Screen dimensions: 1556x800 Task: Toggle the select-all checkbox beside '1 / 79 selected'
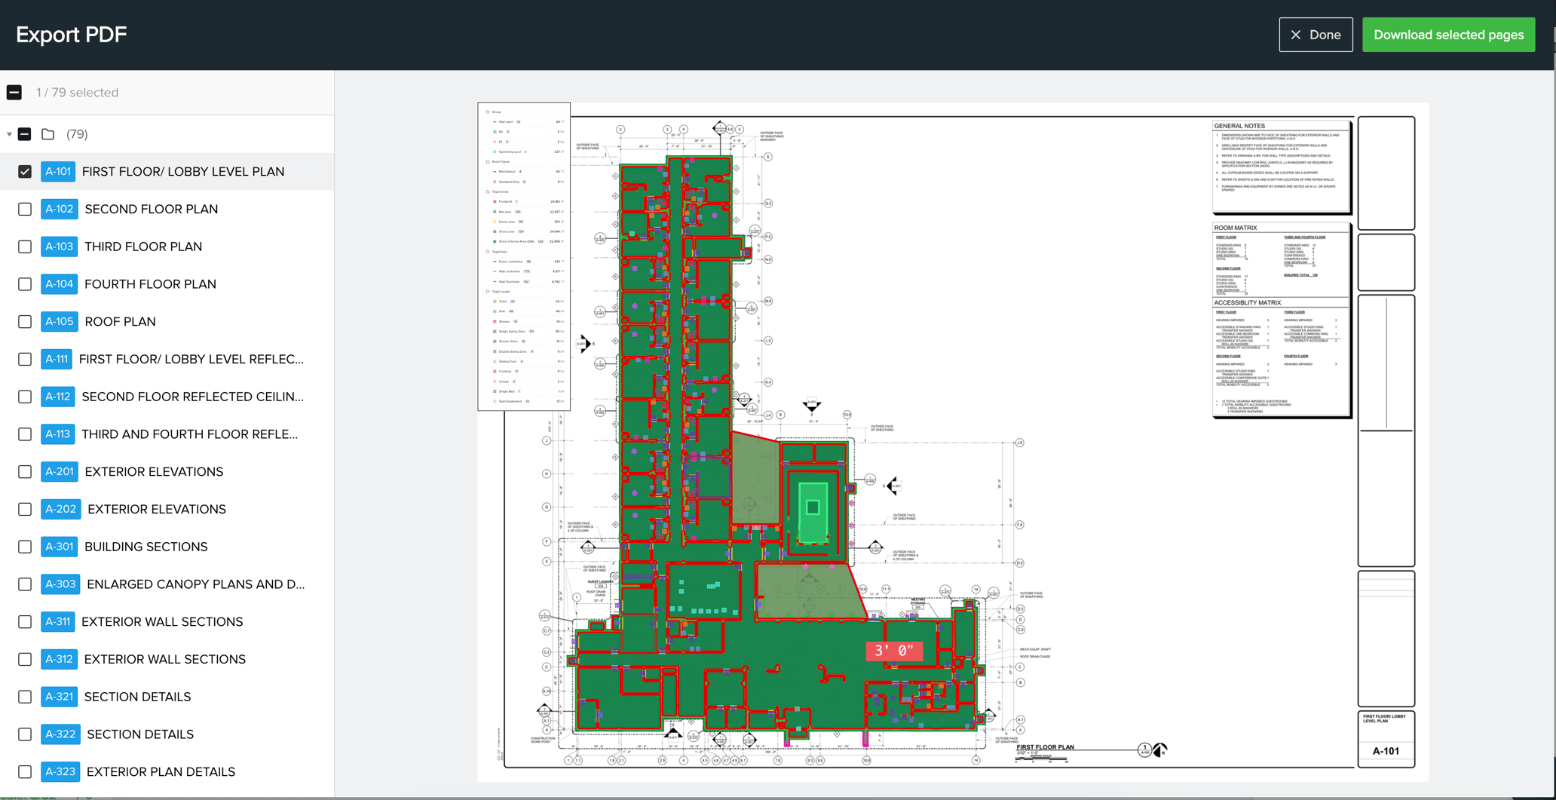[14, 92]
